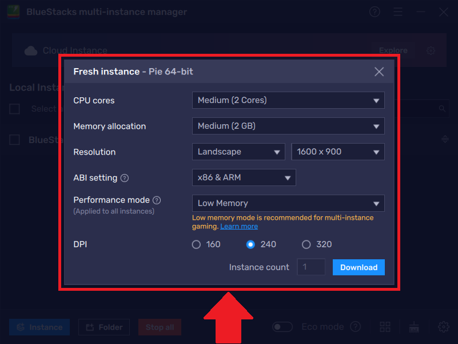Tick the BlueStacks instance row checkbox
Image resolution: width=458 pixels, height=344 pixels.
click(x=15, y=140)
